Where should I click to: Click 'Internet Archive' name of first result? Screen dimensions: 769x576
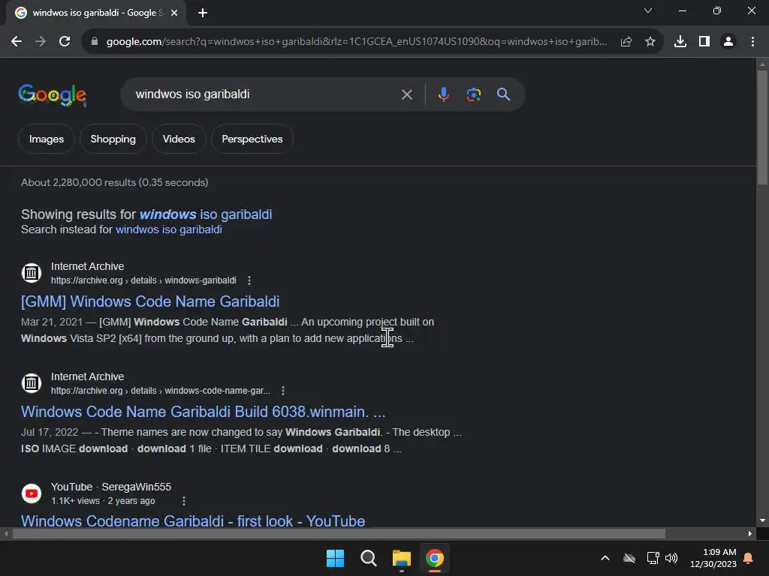(87, 266)
